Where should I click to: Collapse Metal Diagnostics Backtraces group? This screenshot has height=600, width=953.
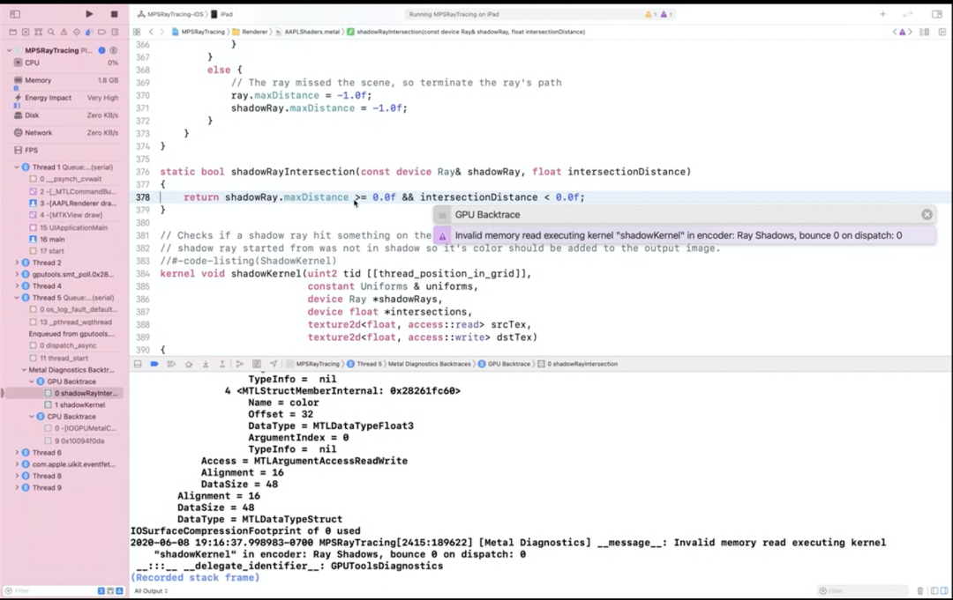click(25, 369)
